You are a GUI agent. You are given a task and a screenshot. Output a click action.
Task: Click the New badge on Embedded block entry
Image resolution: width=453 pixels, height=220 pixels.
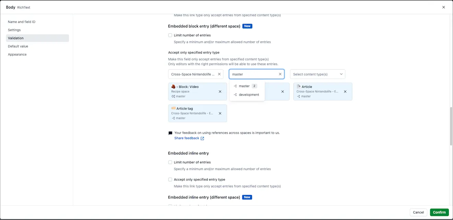(247, 26)
